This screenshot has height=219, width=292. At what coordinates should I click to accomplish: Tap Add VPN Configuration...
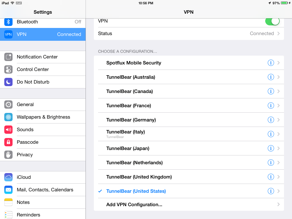click(x=189, y=204)
